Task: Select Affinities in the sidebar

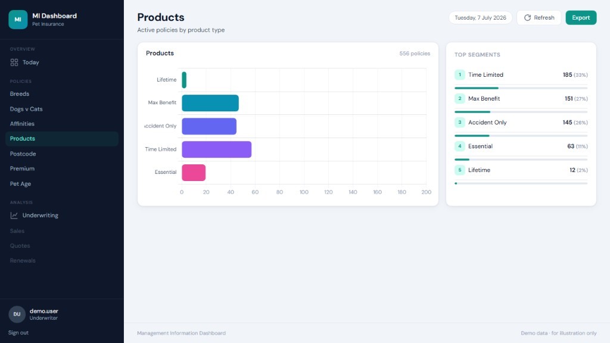Action: [x=62, y=124]
